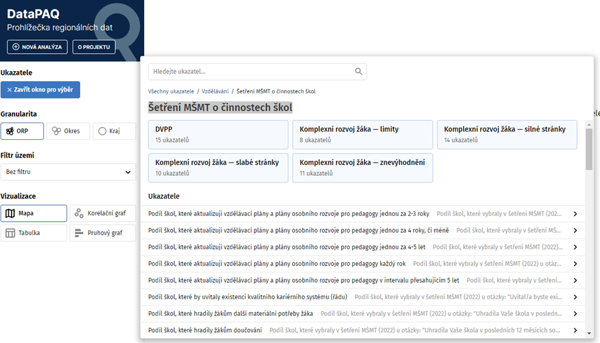Click the X icon to close selection window

[9, 90]
